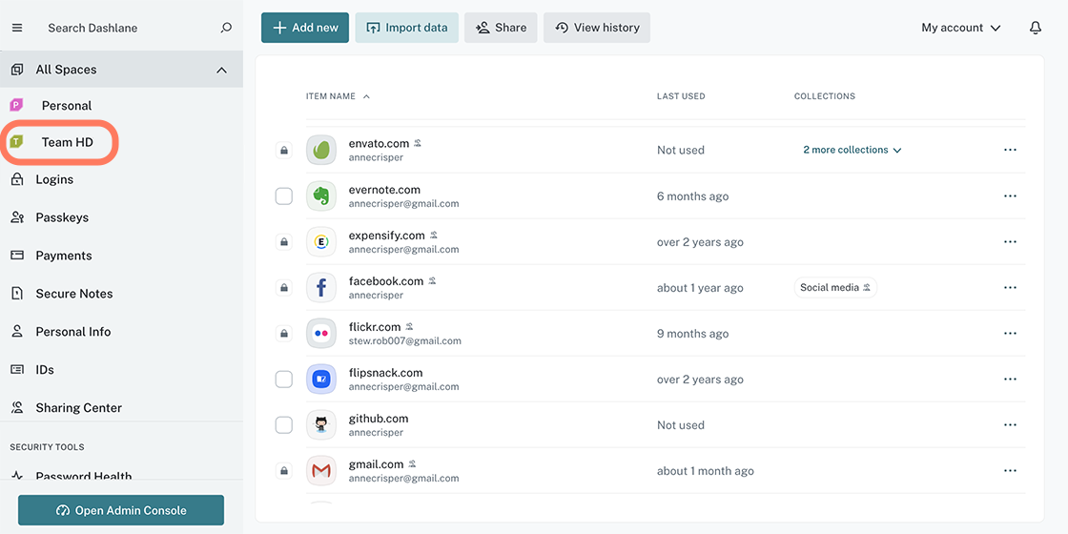This screenshot has width=1068, height=534.
Task: Expand 2 more collections dropdown
Action: (x=852, y=150)
